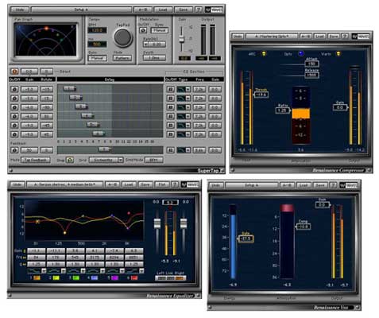Click the SuperTap Pan Graph display

coord(46,40)
